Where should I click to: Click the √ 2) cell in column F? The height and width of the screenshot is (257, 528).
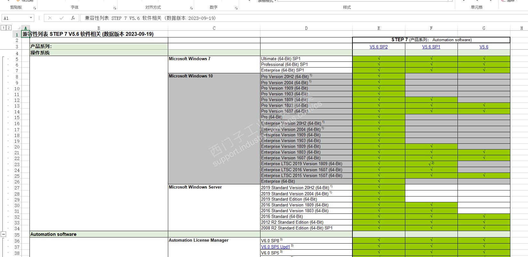[x=431, y=164]
